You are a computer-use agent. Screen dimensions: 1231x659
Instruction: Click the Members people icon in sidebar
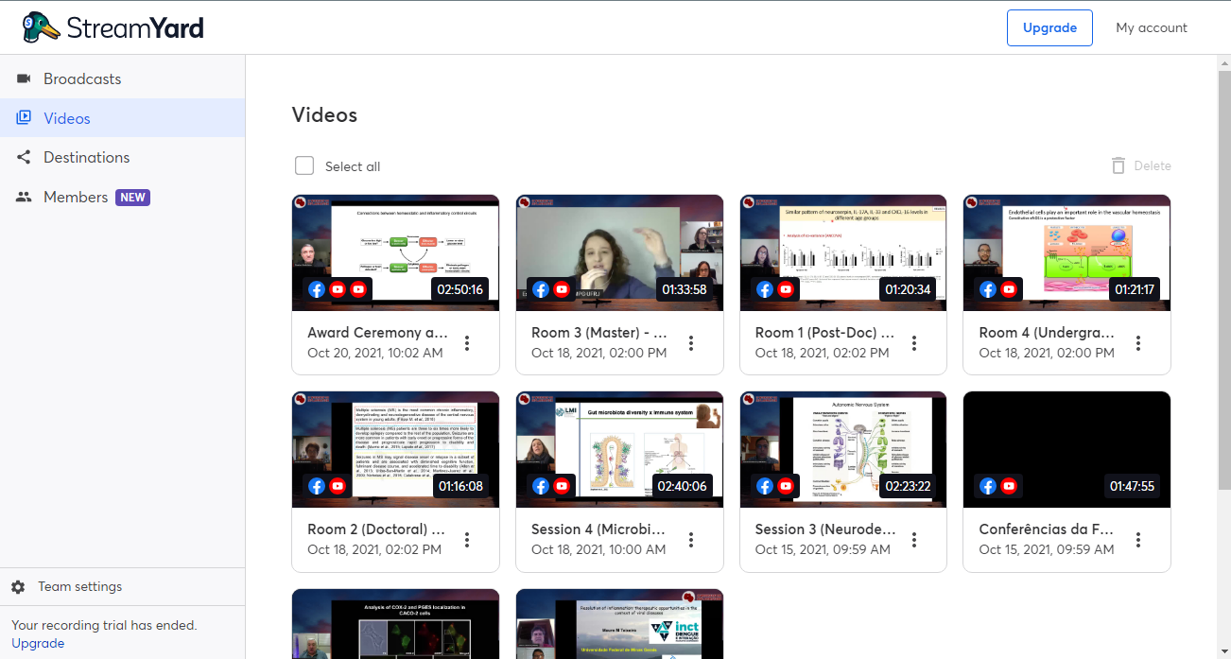point(24,197)
